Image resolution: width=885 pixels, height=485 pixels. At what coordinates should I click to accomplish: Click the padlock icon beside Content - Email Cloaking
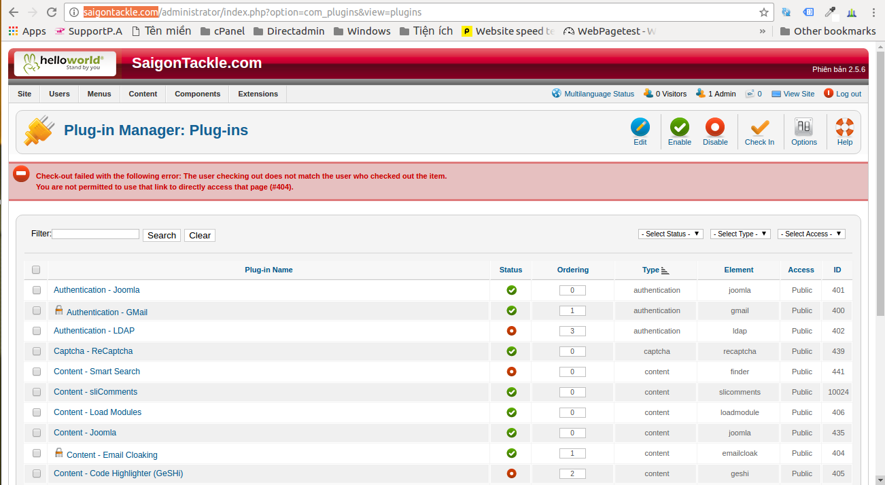(59, 452)
